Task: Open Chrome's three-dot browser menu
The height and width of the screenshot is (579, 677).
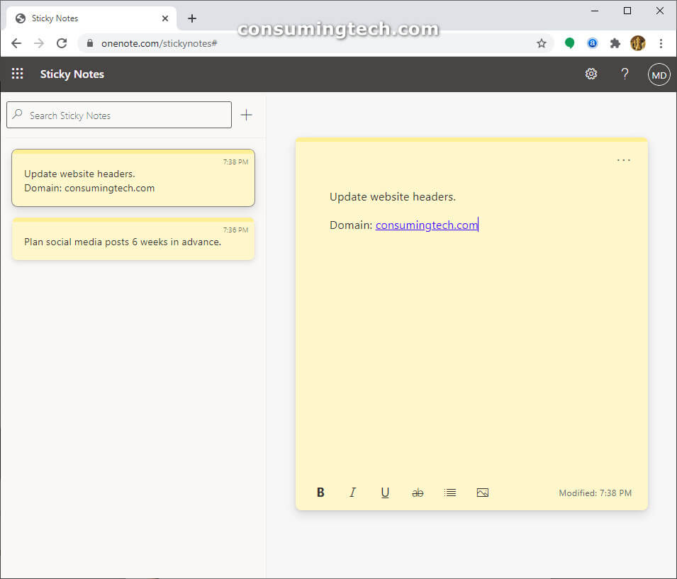Action: coord(661,43)
